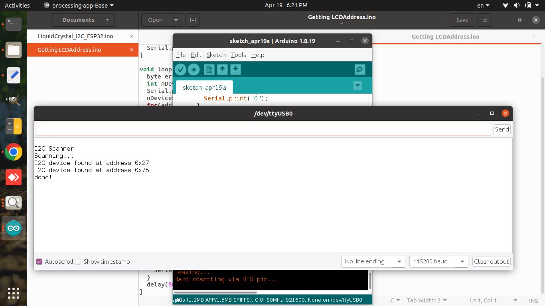Open the network status indicator
545x306 pixels.
(506, 6)
